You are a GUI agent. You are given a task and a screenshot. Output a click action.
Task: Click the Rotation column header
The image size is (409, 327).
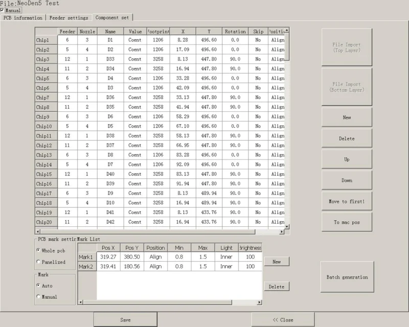(235, 31)
